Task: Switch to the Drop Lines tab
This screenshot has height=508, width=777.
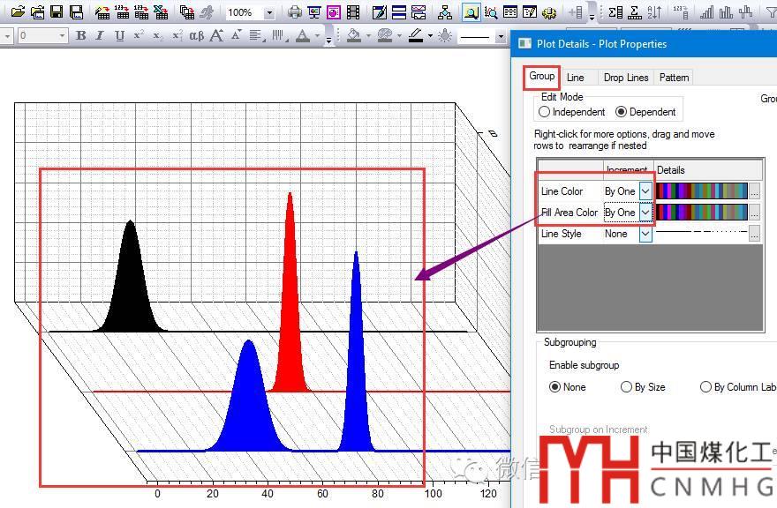Action: click(x=625, y=78)
